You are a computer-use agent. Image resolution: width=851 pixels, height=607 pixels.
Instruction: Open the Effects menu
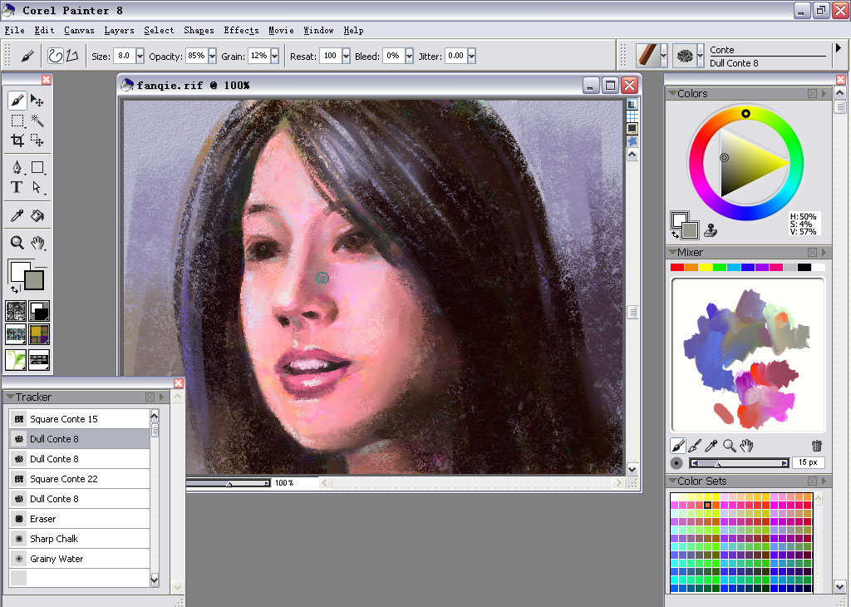pyautogui.click(x=242, y=31)
